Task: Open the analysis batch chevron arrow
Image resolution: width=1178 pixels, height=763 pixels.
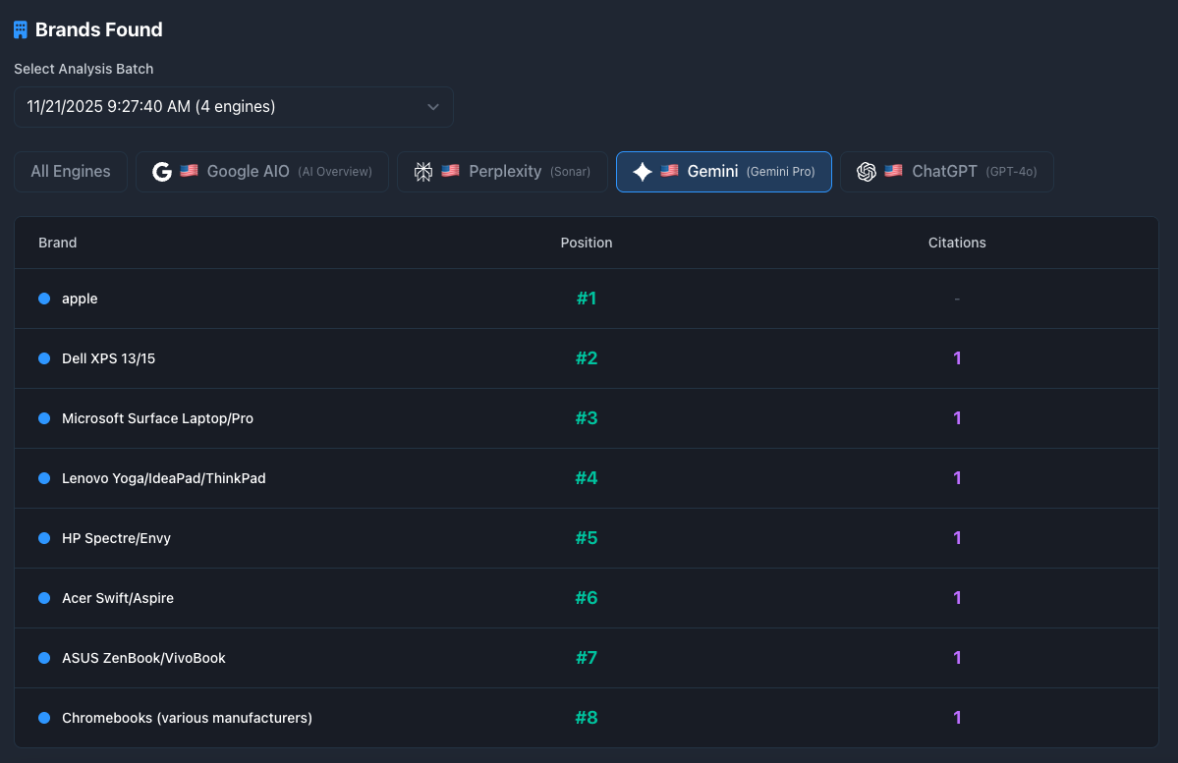Action: (433, 107)
